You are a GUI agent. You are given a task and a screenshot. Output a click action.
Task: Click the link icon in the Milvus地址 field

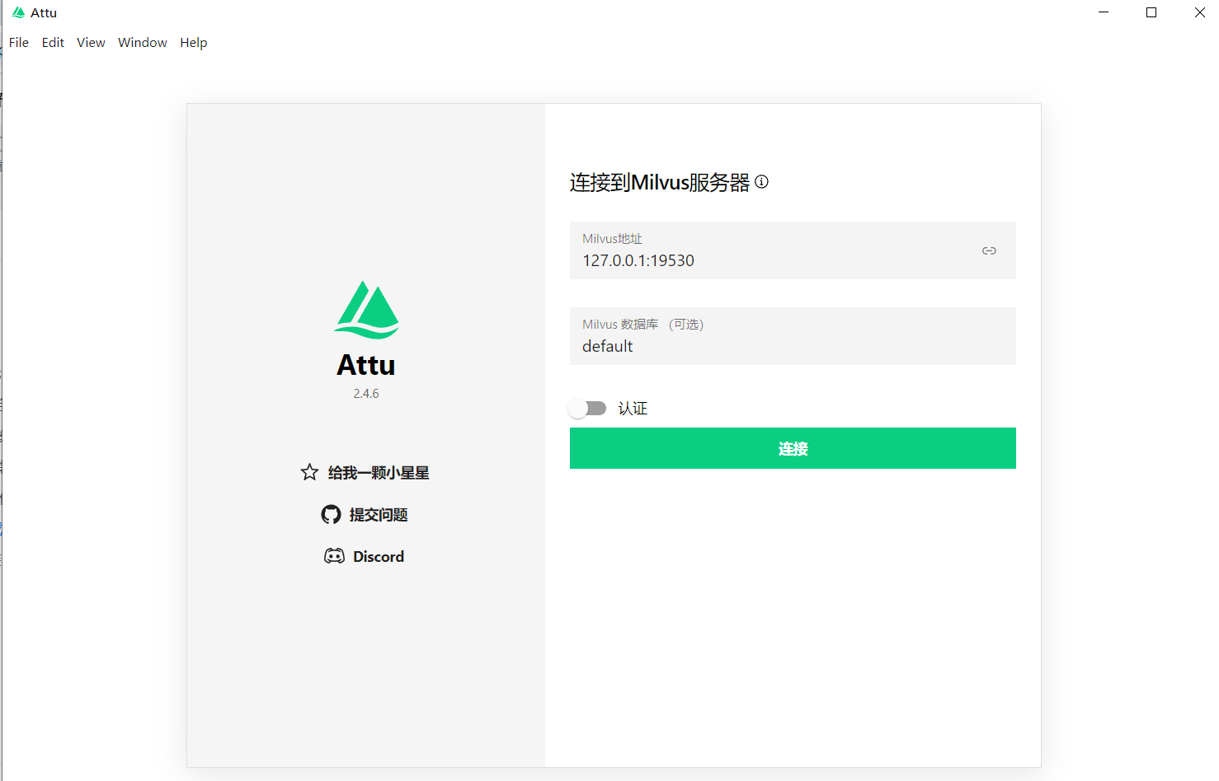tap(989, 250)
